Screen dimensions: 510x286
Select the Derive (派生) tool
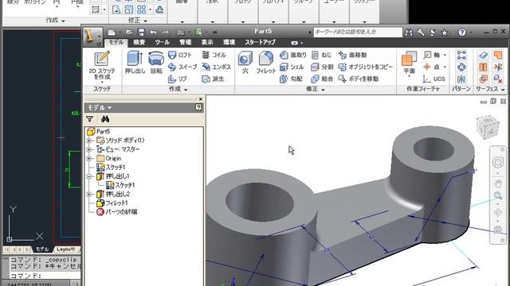(x=213, y=79)
